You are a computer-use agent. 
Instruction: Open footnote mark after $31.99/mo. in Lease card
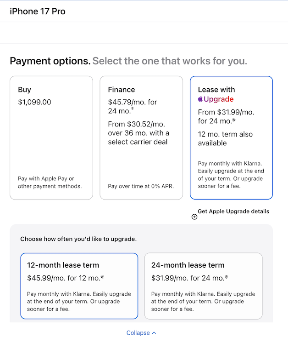point(233,120)
